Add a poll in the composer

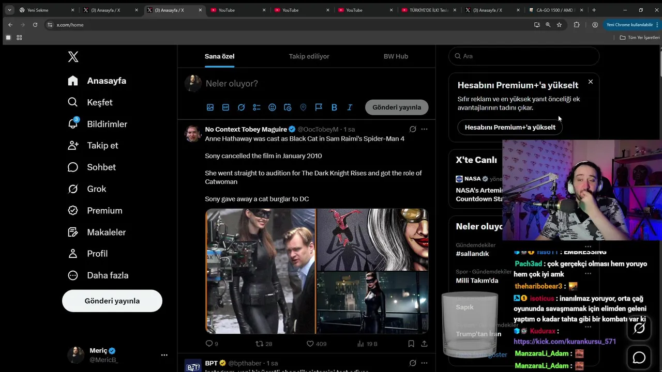click(x=257, y=107)
